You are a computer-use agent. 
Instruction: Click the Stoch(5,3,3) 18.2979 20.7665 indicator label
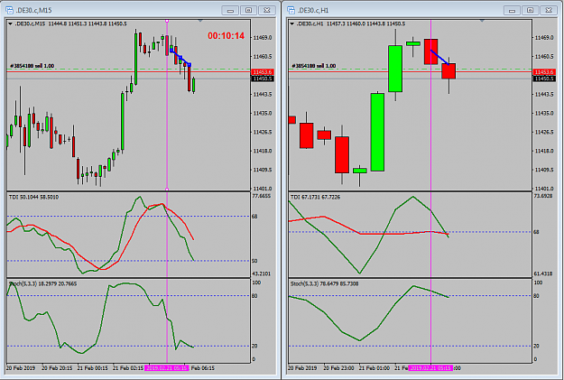coord(42,284)
